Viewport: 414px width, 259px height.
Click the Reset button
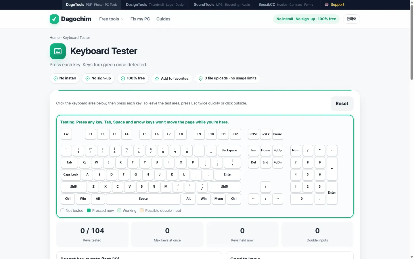(x=342, y=104)
